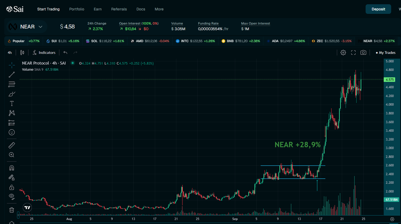Toggle stay in drawing mode
The height and width of the screenshot is (224, 401).
[x=12, y=177]
